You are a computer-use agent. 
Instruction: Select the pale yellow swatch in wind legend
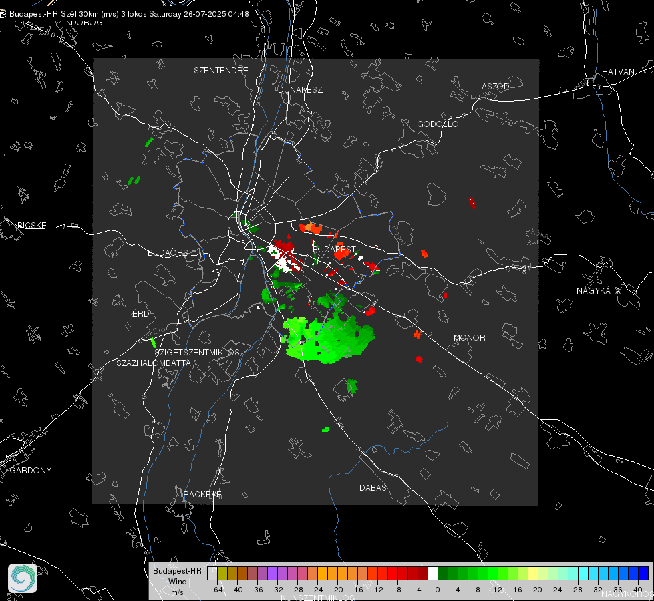[x=533, y=574]
